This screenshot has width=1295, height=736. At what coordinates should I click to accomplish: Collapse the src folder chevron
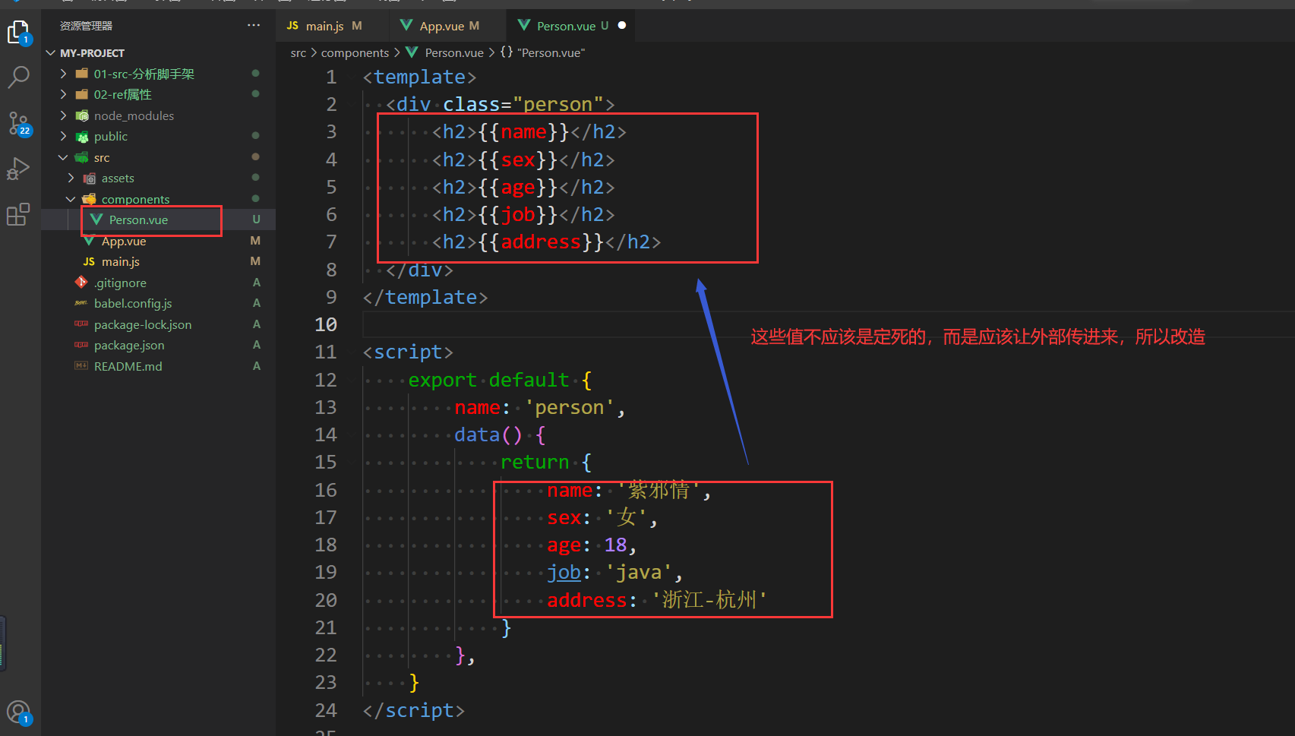coord(63,157)
